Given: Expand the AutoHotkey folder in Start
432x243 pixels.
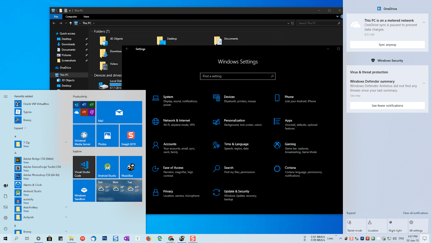Looking at the screenshot, I should tap(66, 207).
